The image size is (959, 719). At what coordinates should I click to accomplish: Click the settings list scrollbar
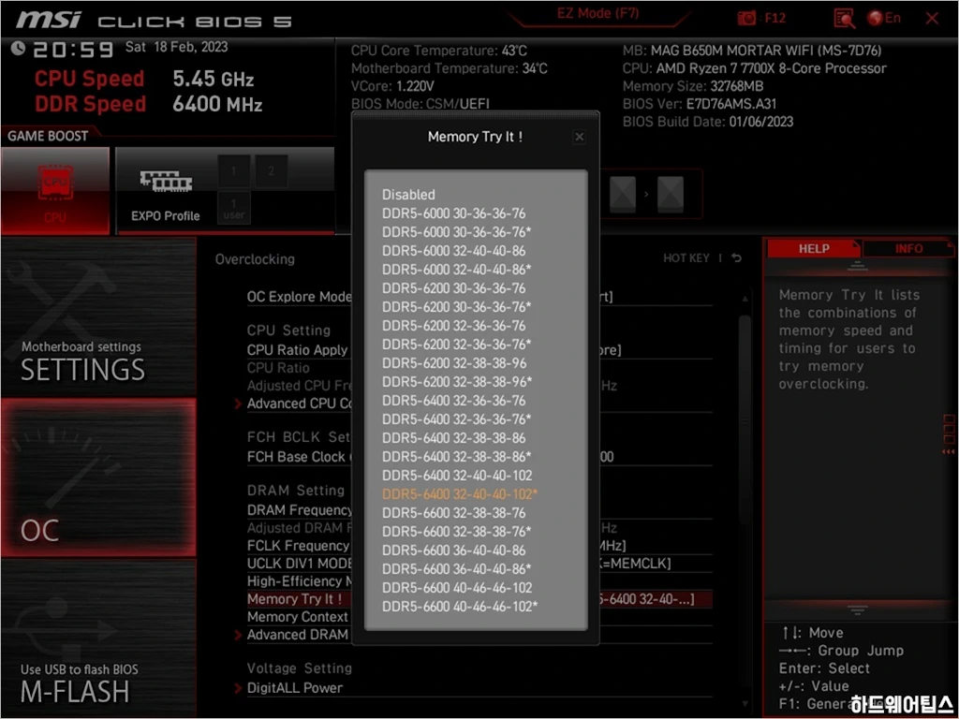pos(745,419)
